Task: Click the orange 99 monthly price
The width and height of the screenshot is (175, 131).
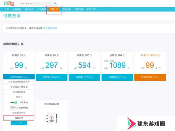Action: click(150, 65)
